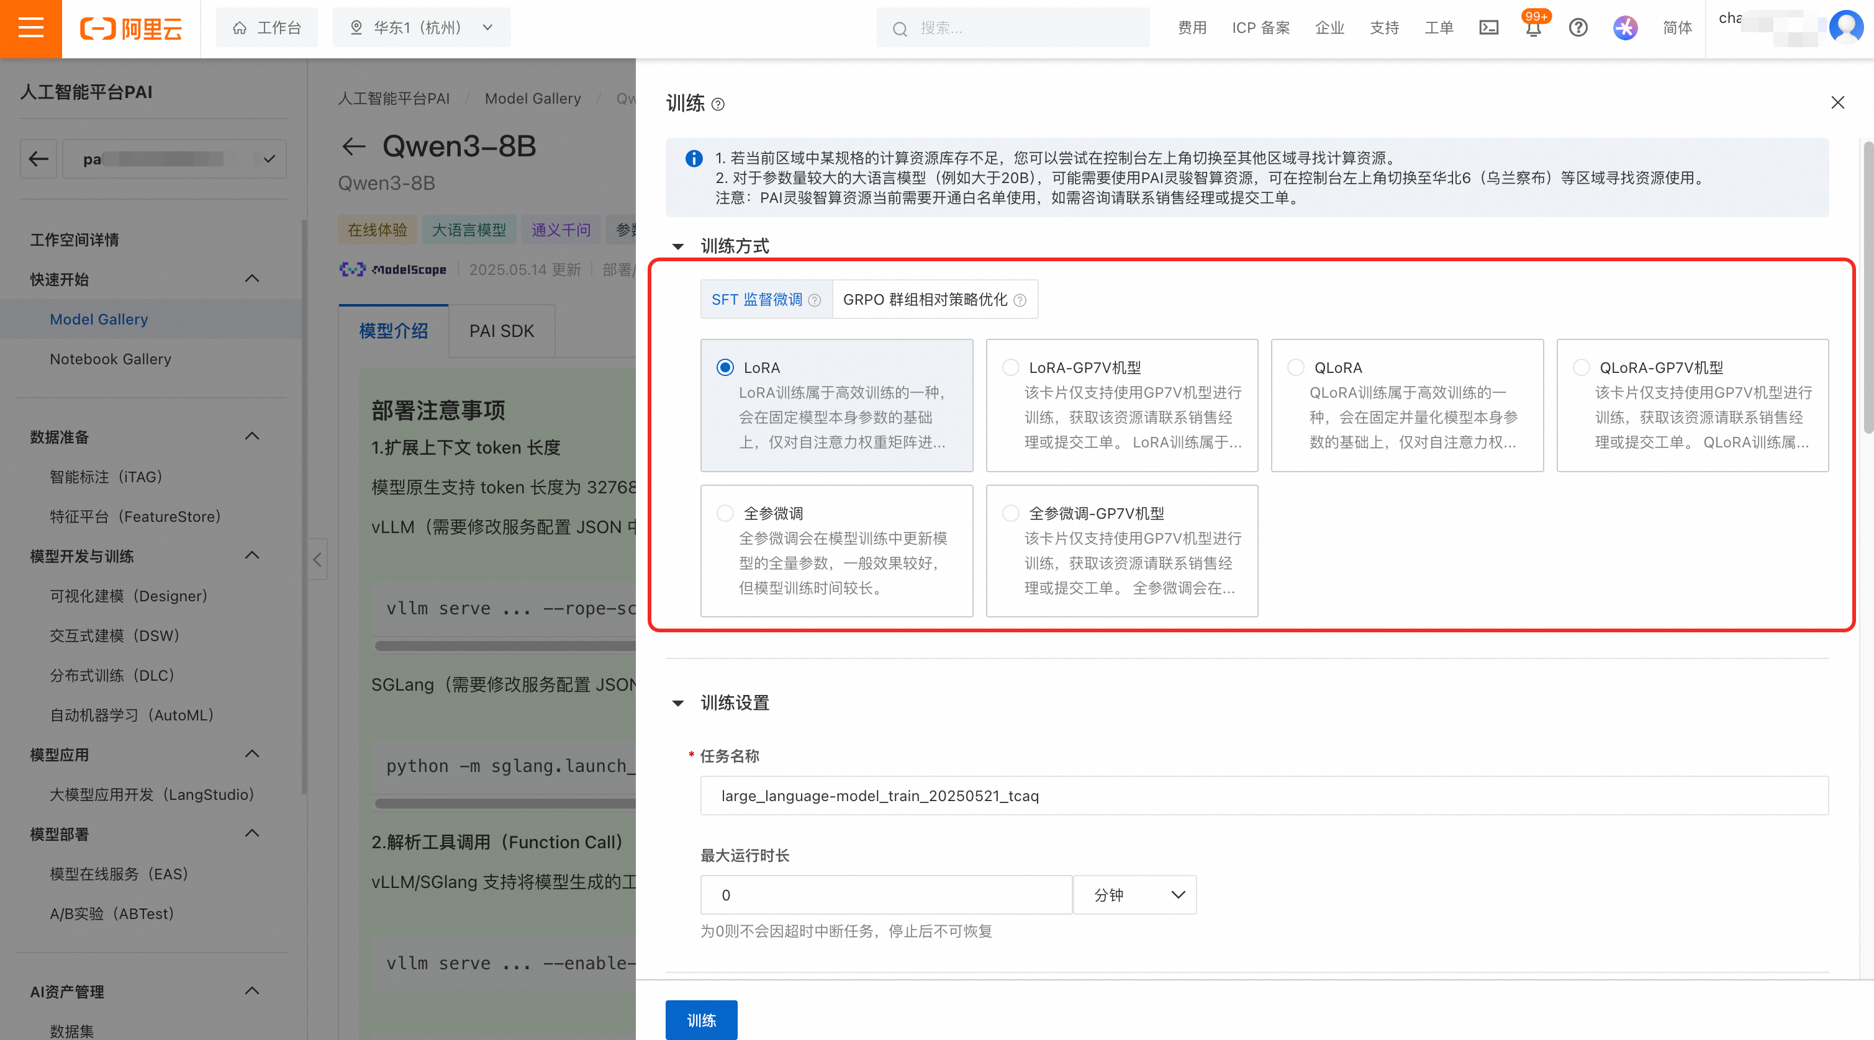Open the 分钟 time unit dropdown
The image size is (1874, 1040).
point(1135,895)
